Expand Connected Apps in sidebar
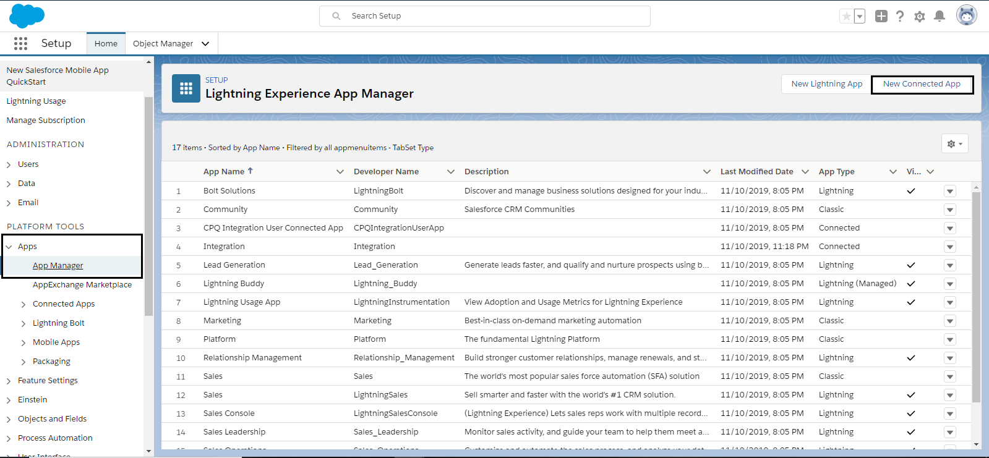Image resolution: width=989 pixels, height=458 pixels. coord(24,304)
